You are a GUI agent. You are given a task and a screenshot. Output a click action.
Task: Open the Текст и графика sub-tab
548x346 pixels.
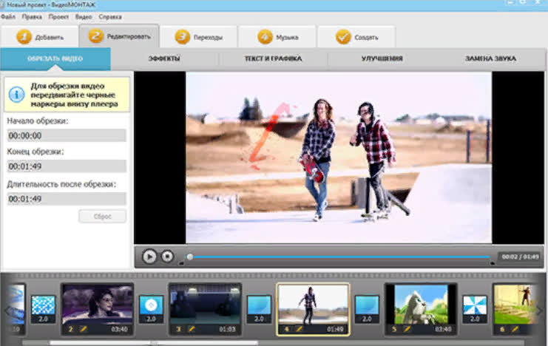click(273, 58)
